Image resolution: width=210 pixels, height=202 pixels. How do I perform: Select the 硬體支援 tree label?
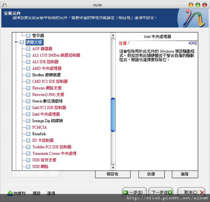(34, 42)
